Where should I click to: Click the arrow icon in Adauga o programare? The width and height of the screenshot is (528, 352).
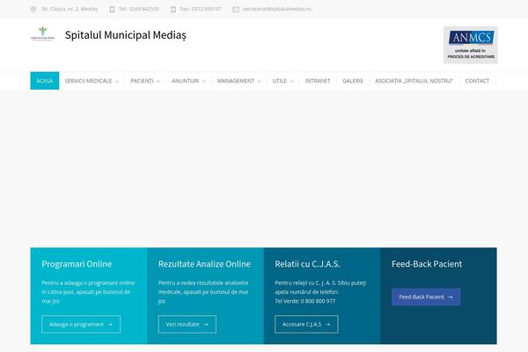click(110, 325)
